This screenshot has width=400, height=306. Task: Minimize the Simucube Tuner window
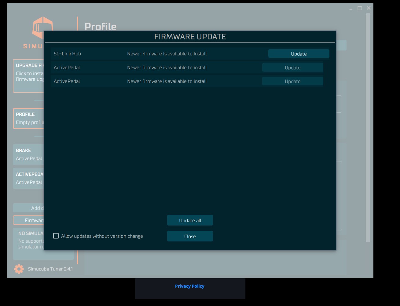[x=351, y=9]
